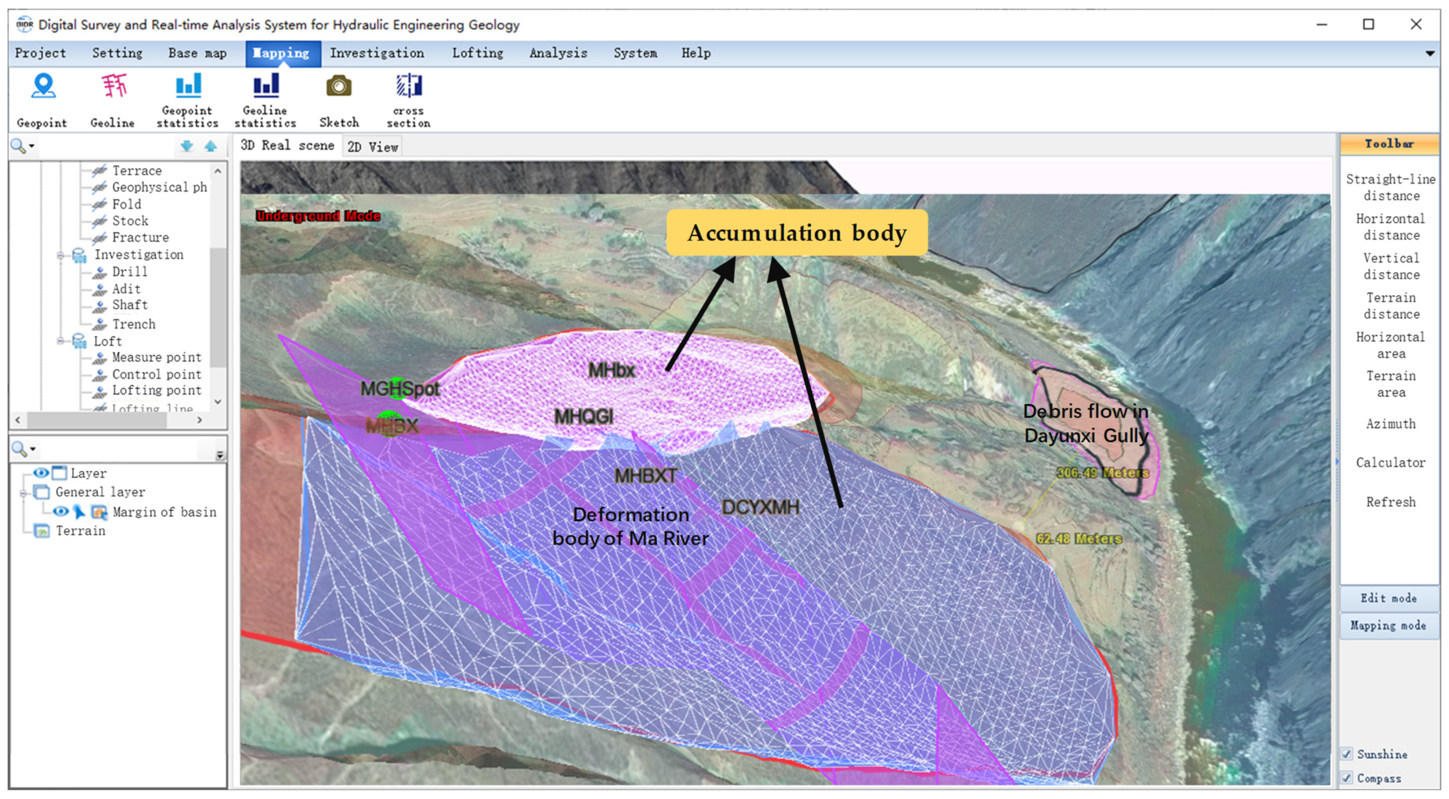Toggle the Compass checkbox
This screenshot has height=799, width=1449.
coord(1347,778)
